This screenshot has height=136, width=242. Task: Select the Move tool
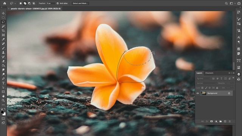coord(3,13)
